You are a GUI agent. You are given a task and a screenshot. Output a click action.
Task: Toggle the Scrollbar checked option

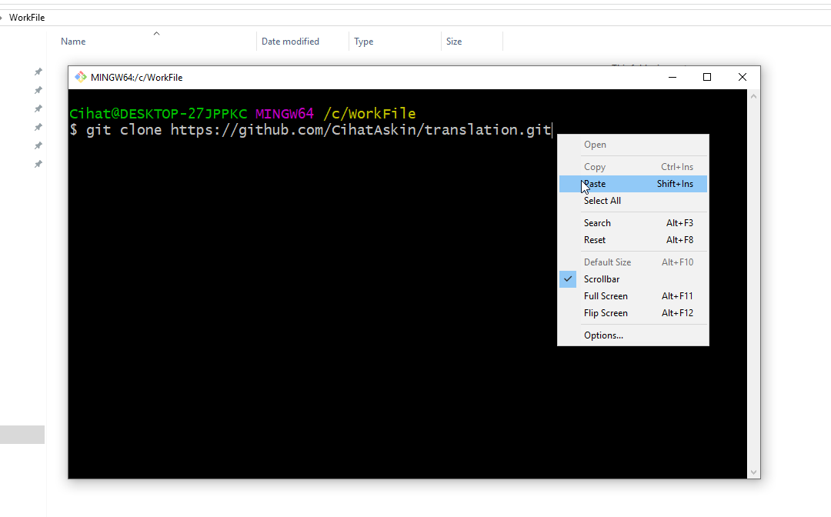(632, 279)
